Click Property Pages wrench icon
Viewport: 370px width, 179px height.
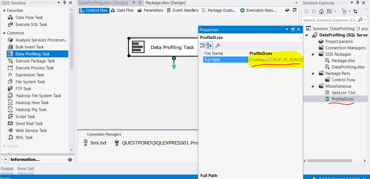[x=218, y=45]
